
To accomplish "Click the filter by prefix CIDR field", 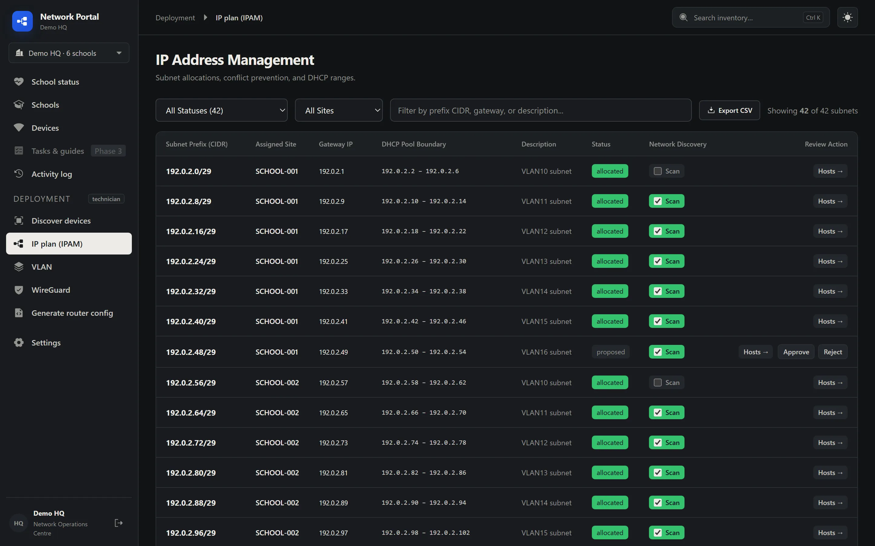I will click(540, 110).
